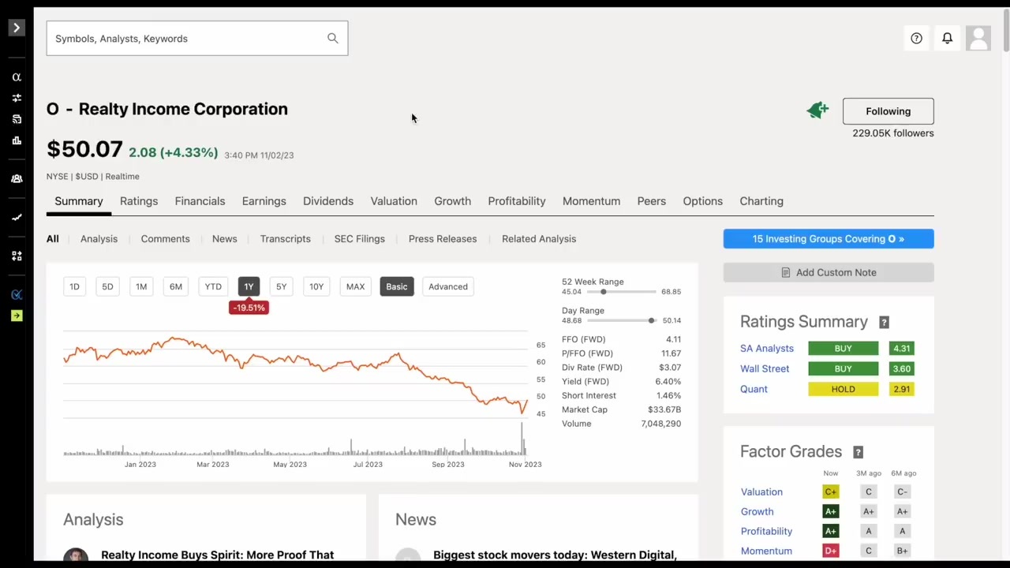Open Factor Grades help question icon

(858, 452)
